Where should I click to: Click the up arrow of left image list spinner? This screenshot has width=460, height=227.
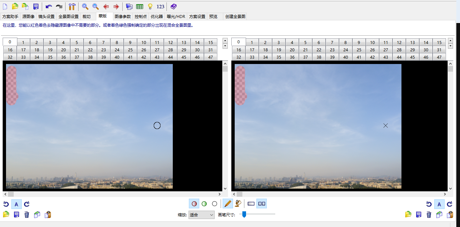(x=225, y=40)
